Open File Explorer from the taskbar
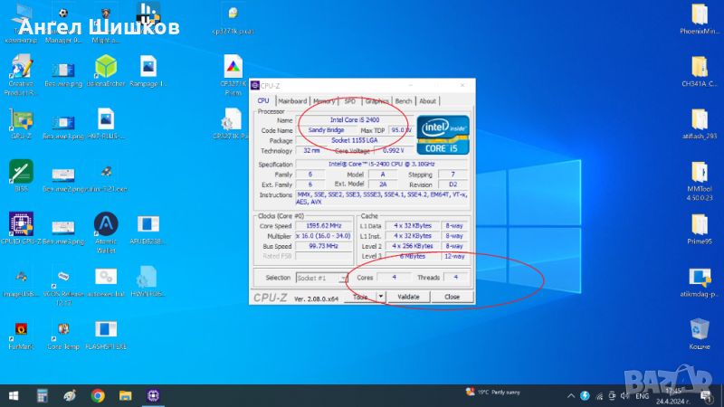The height and width of the screenshot is (407, 724). [x=126, y=395]
